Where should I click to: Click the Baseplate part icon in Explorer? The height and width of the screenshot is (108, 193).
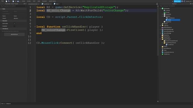point(164,14)
